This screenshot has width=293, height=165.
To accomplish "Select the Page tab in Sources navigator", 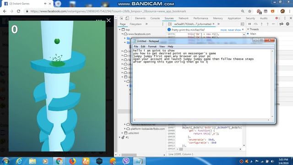I will (123, 24).
